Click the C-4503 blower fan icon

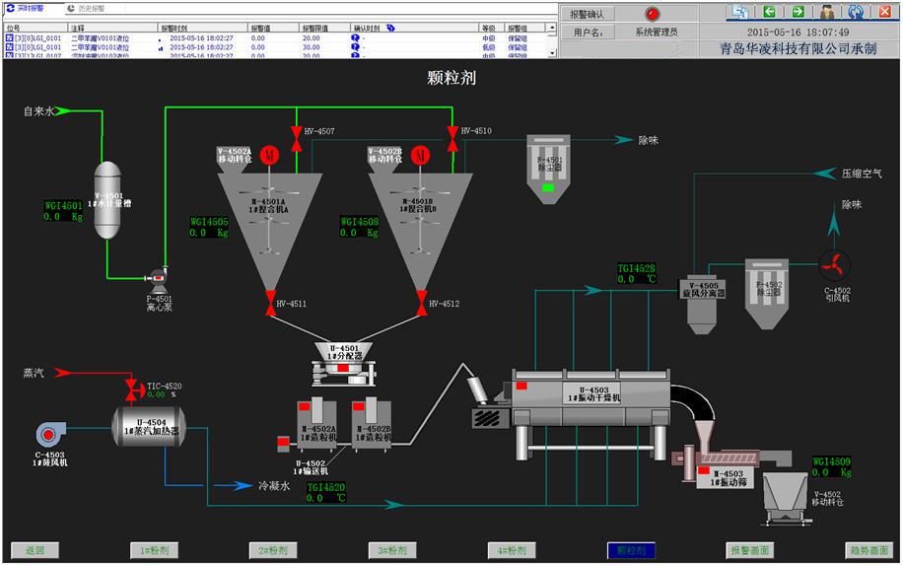point(50,435)
